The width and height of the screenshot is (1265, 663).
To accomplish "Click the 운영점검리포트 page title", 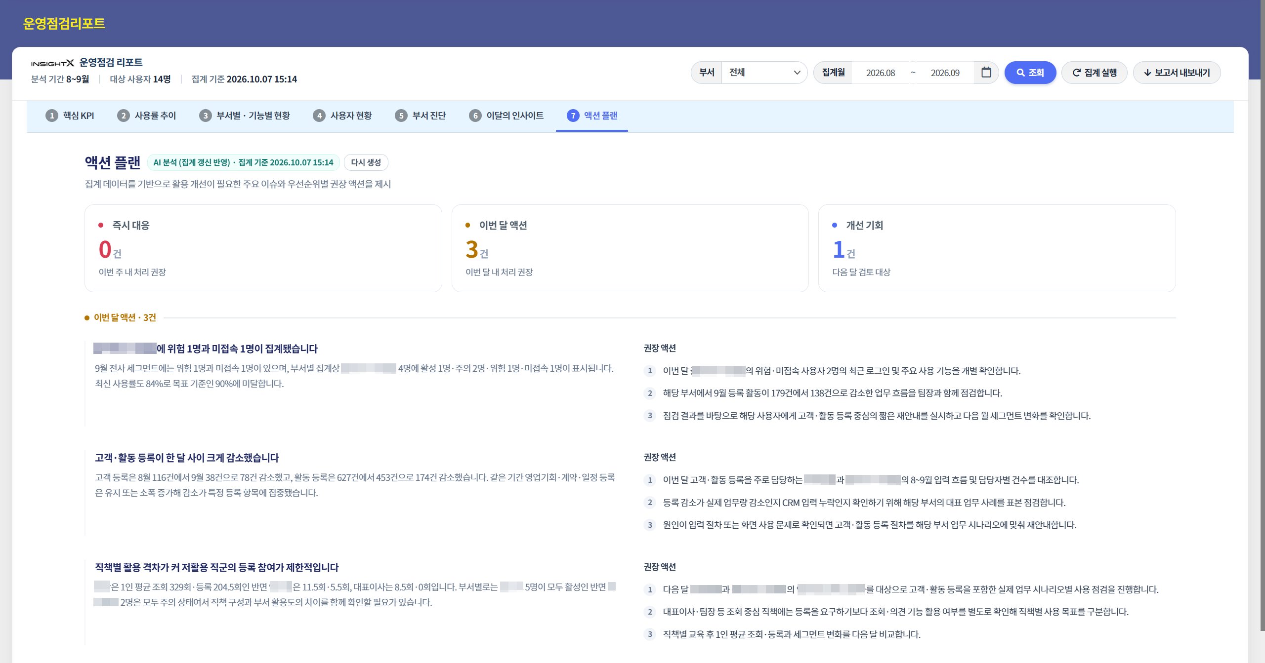I will (x=64, y=24).
